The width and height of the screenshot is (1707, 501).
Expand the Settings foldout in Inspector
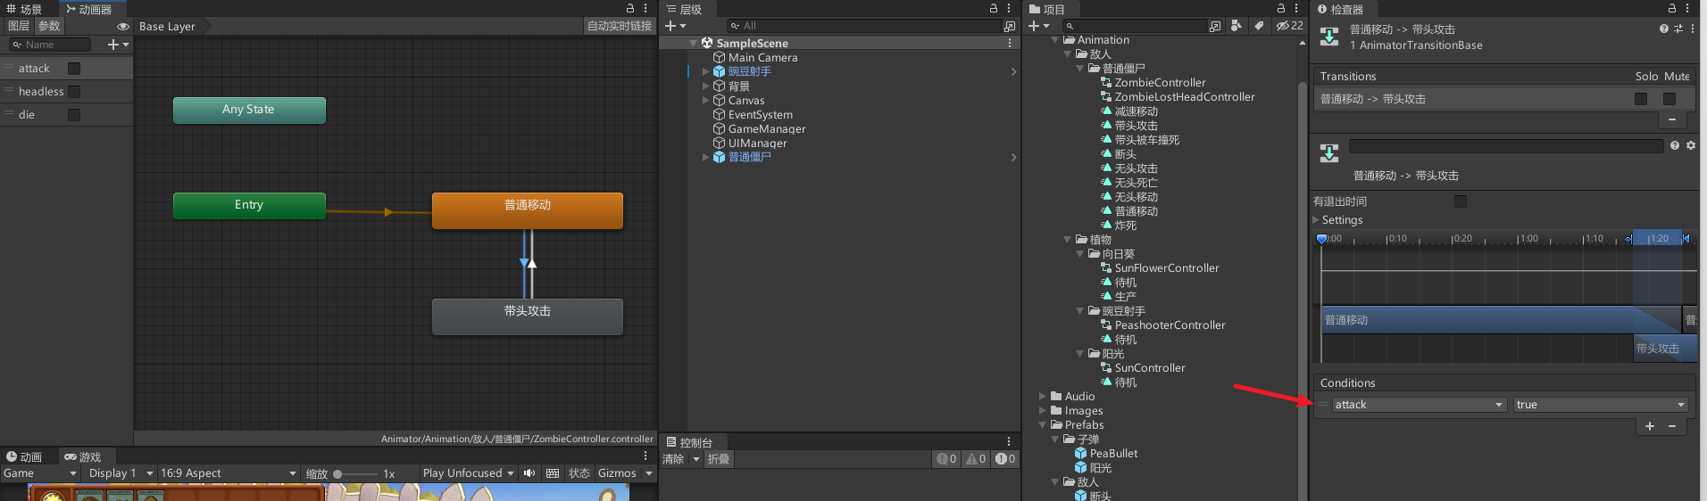[1316, 220]
